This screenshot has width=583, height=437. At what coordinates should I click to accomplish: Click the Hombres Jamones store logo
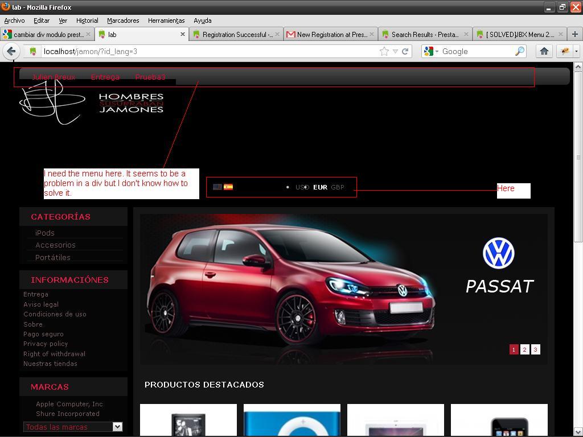click(x=92, y=103)
